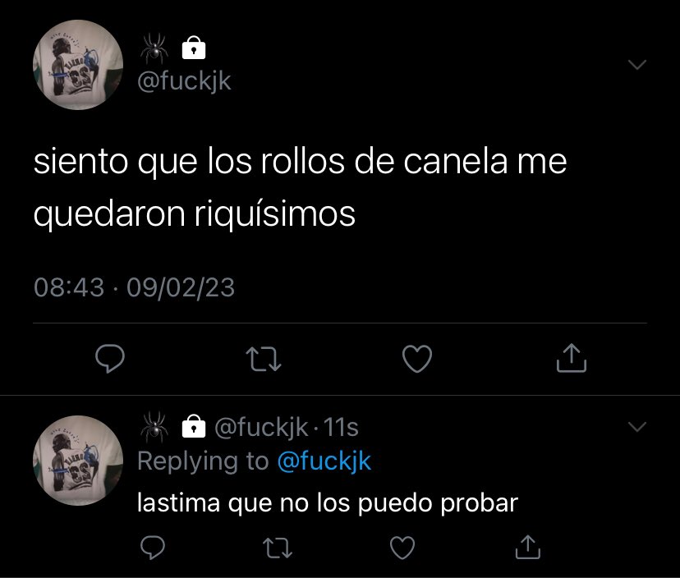Reply to the 'lastima que no los puedo probar' tweet
This screenshot has height=578, width=680.
pos(153,548)
